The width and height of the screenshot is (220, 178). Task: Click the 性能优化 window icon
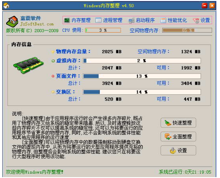coord(163,20)
